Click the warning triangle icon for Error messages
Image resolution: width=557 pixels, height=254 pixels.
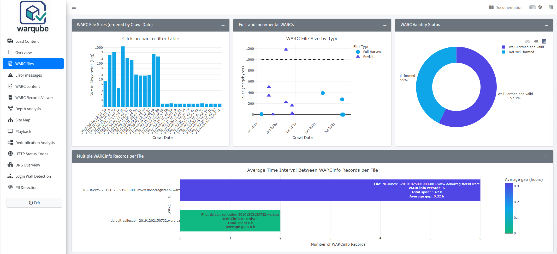pos(10,75)
